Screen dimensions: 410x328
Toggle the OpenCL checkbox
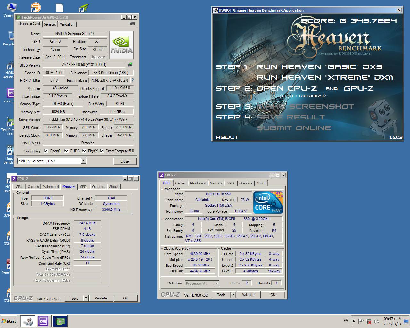click(46, 151)
